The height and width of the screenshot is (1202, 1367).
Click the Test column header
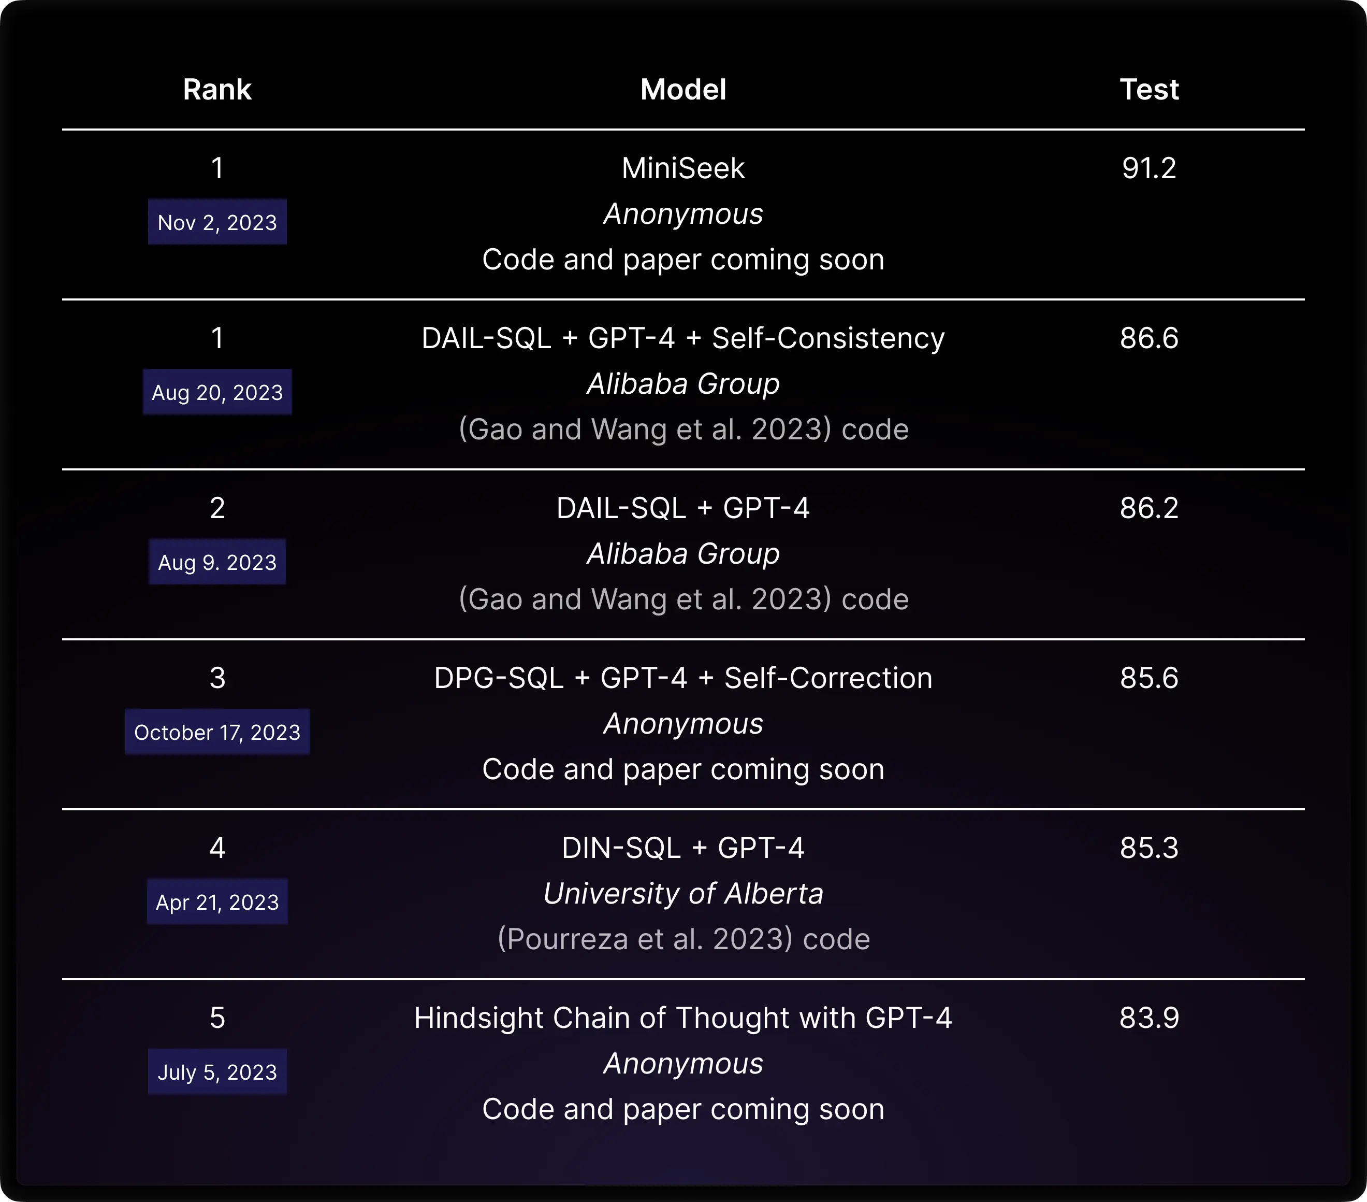(x=1149, y=90)
